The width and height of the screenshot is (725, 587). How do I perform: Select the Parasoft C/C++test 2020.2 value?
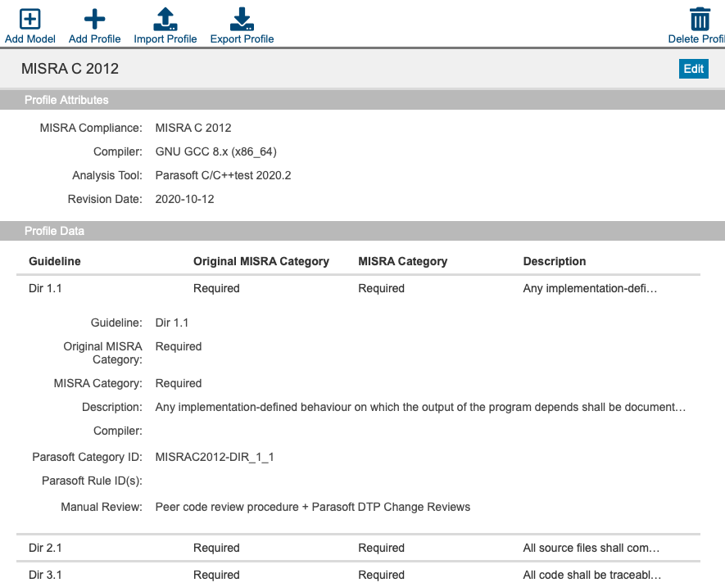(x=223, y=176)
